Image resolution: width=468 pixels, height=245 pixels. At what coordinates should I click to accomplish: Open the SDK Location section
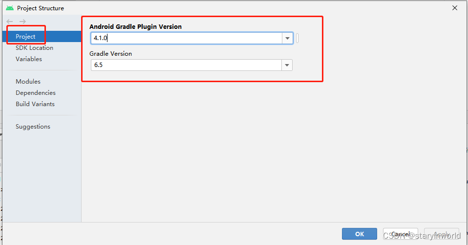(x=34, y=48)
